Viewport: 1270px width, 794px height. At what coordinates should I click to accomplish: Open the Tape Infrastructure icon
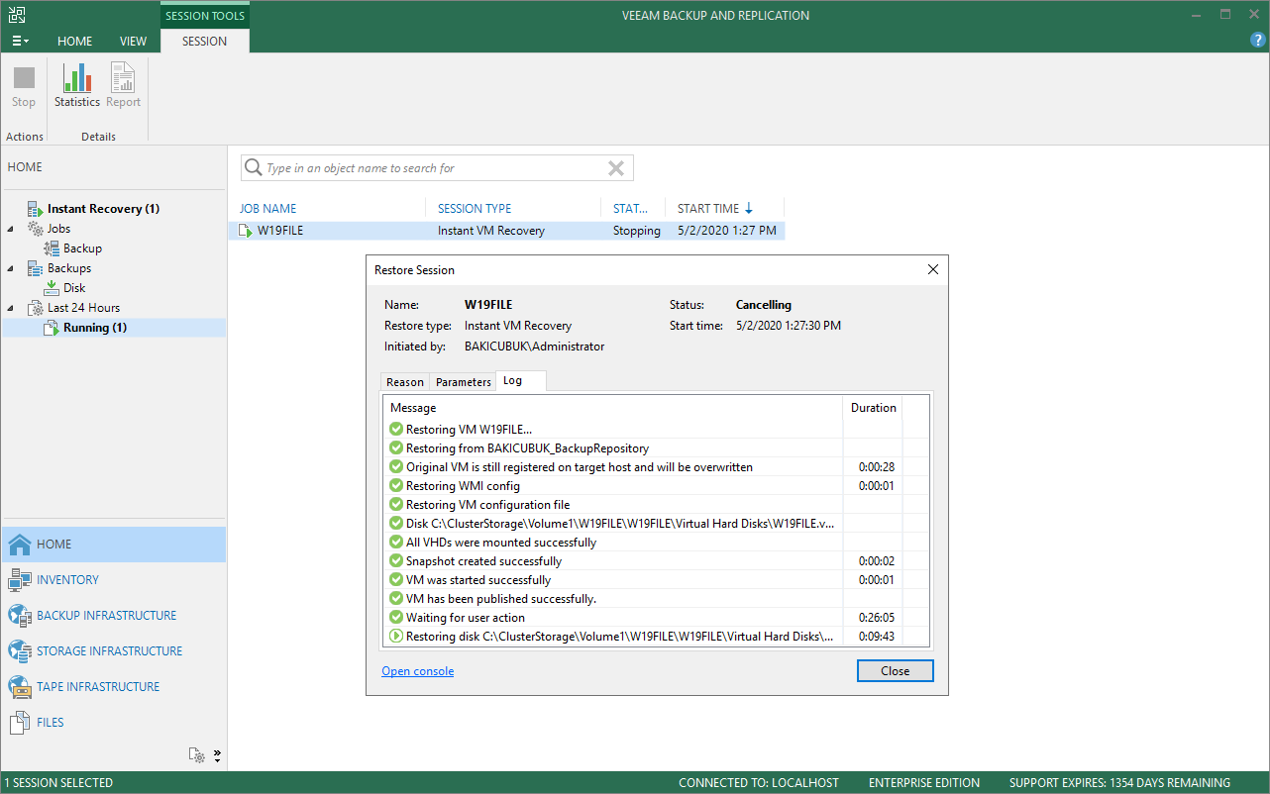click(20, 687)
